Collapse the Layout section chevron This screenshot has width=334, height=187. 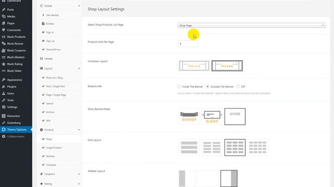click(79, 69)
